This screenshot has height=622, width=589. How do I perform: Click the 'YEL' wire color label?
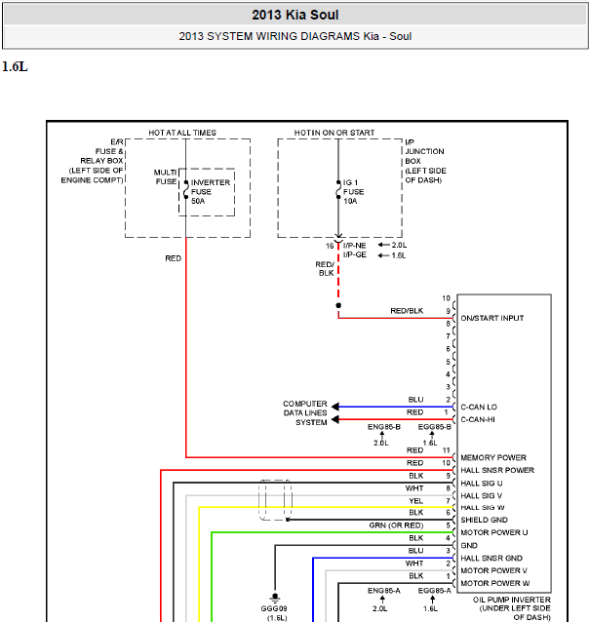pos(416,501)
